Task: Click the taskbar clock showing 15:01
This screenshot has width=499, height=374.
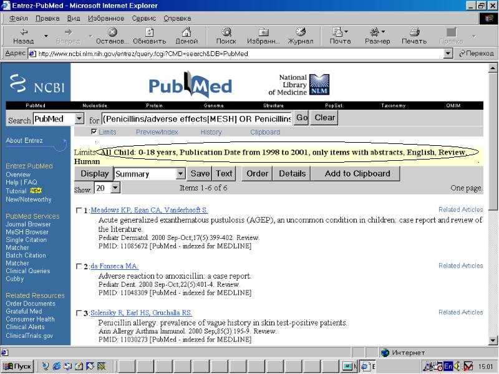Action: click(x=485, y=367)
